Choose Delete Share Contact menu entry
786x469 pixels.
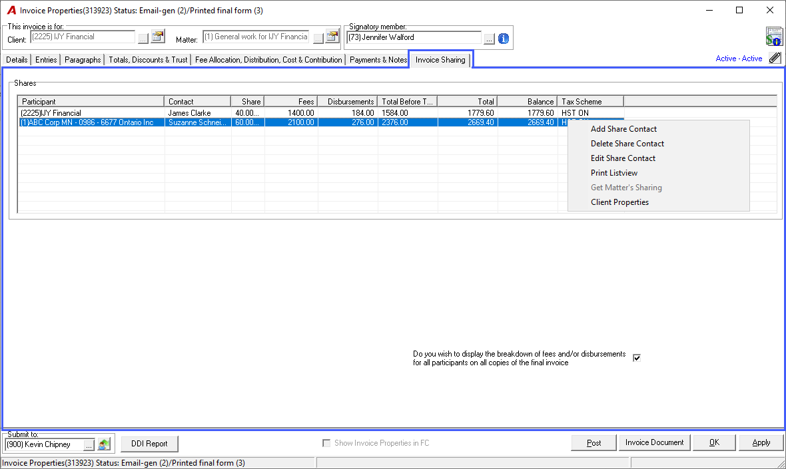point(627,144)
